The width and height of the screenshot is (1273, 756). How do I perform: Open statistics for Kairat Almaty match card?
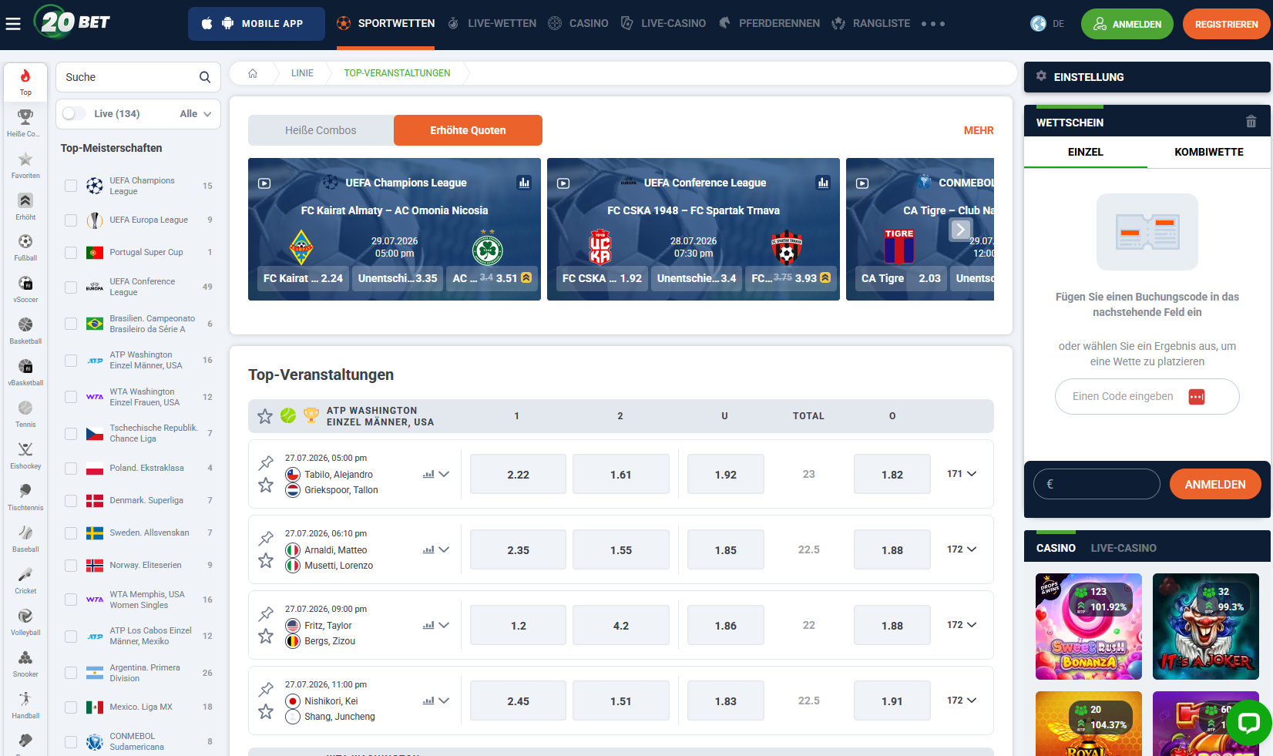tap(524, 183)
